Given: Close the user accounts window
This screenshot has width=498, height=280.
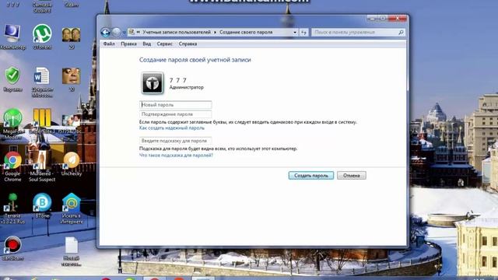Looking at the screenshot, I should pyautogui.click(x=398, y=19).
